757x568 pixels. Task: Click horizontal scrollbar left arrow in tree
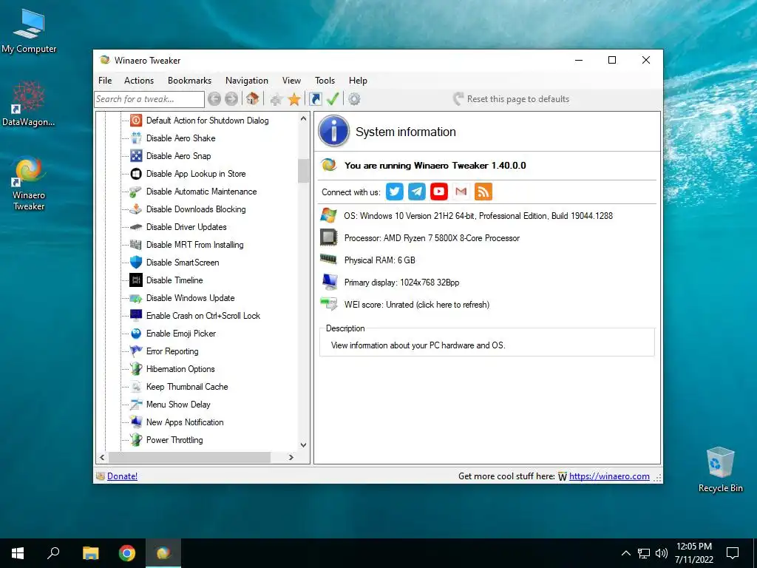[x=102, y=457]
